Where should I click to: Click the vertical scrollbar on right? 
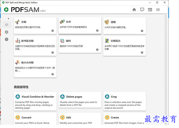click(x=166, y=71)
